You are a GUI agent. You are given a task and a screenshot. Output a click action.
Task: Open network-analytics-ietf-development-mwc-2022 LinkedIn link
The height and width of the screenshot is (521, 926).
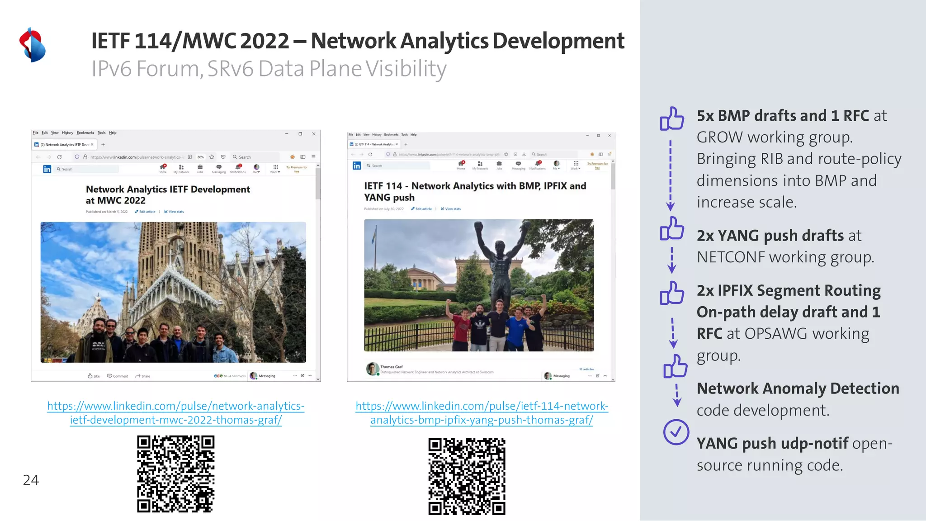coord(176,413)
